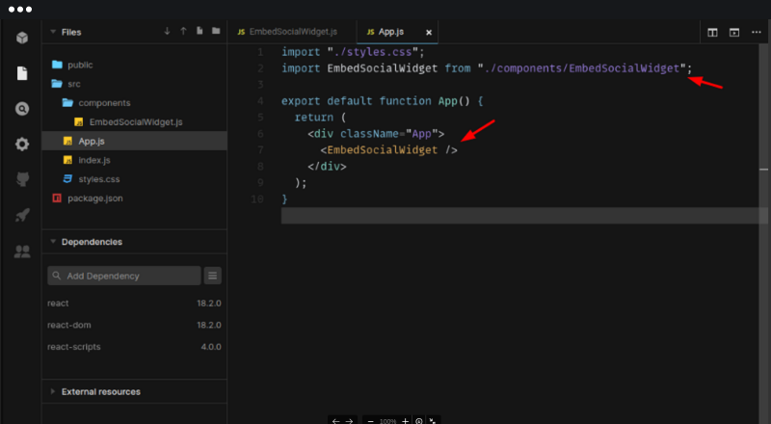Collapse the Files section
771x424 pixels.
[x=53, y=32]
